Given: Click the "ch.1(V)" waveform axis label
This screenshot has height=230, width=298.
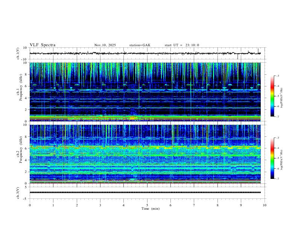Looking at the screenshot, I should [x=18, y=53].
